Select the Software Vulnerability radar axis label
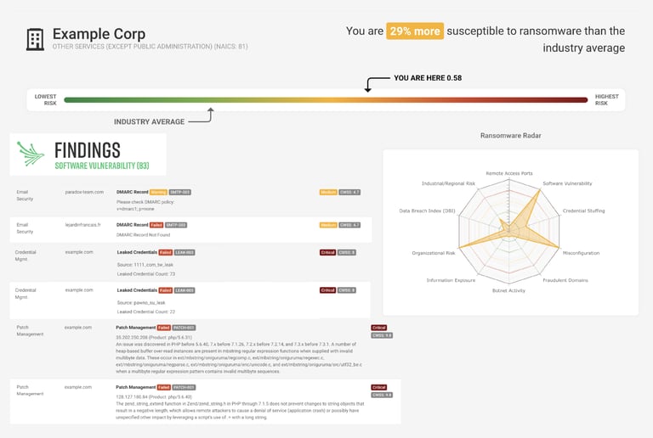 (568, 183)
